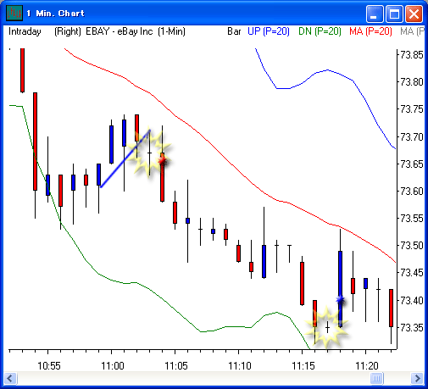Click the Intraday label
The height and width of the screenshot is (389, 428).
click(x=25, y=31)
